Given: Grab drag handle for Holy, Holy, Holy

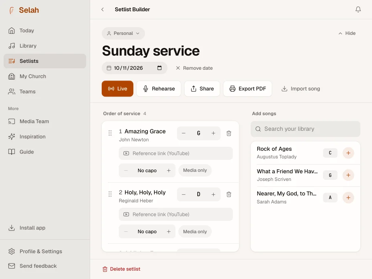Looking at the screenshot, I should [110, 194].
